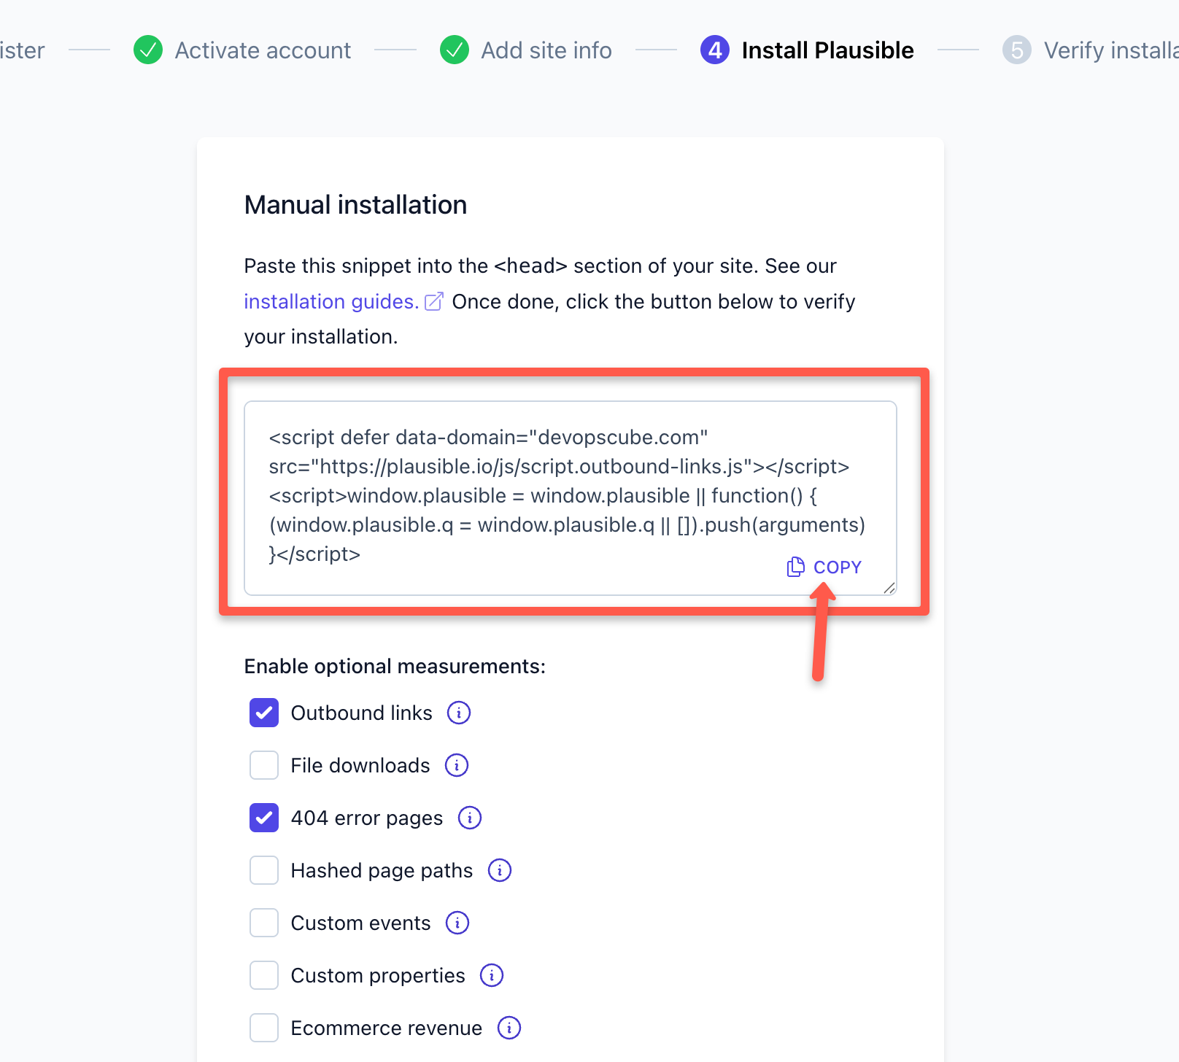Click the copy document icon next to COPY
Image resolution: width=1179 pixels, height=1062 pixels.
pyautogui.click(x=795, y=567)
